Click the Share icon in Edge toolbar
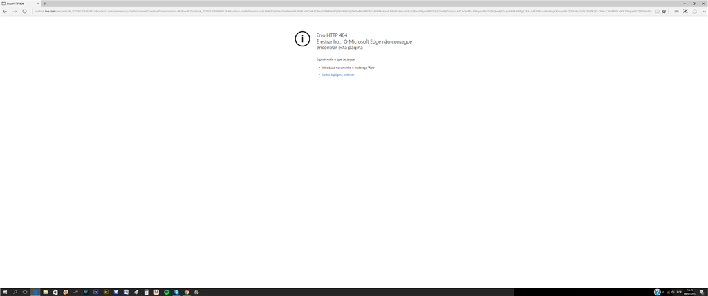708x296 pixels. click(x=694, y=11)
